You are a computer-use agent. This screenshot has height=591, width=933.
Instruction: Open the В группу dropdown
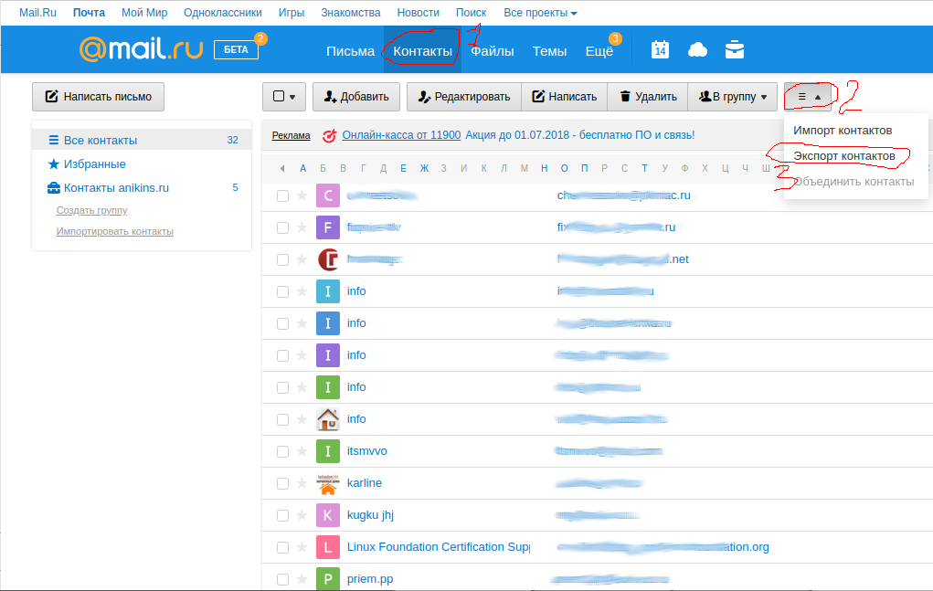[733, 97]
